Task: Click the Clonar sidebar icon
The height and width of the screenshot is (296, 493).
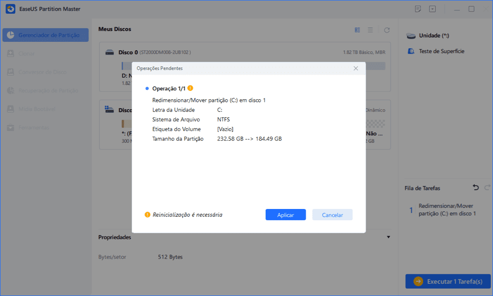Action: pyautogui.click(x=11, y=54)
